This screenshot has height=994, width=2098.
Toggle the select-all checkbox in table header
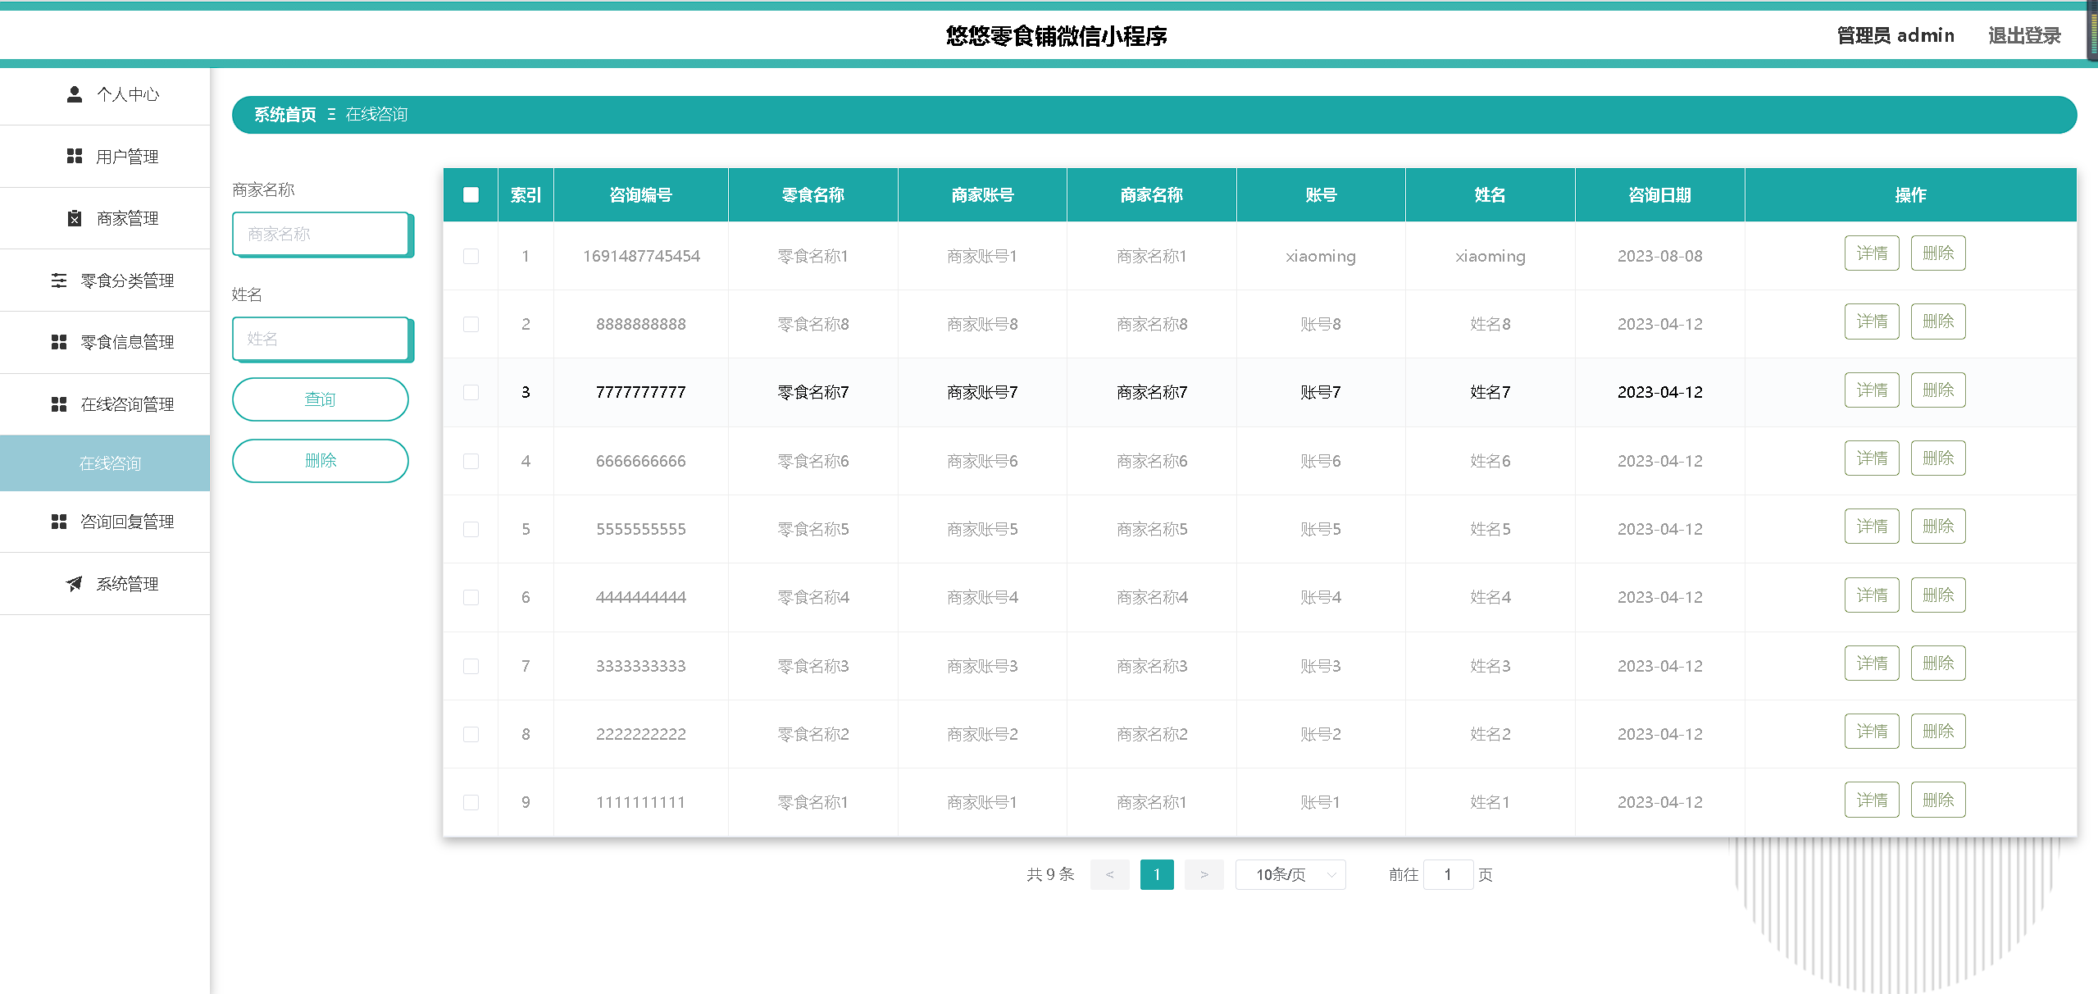click(471, 194)
